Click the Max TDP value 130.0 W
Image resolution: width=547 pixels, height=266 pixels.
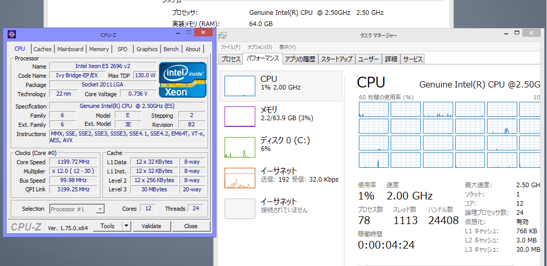[x=145, y=76]
